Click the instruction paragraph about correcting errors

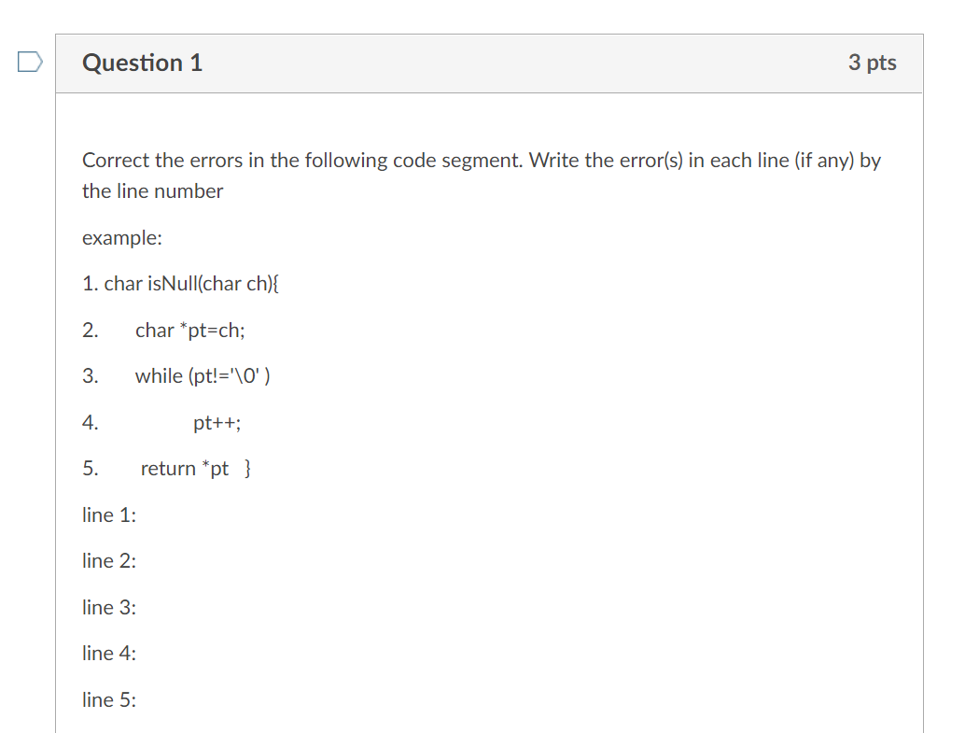tap(482, 175)
